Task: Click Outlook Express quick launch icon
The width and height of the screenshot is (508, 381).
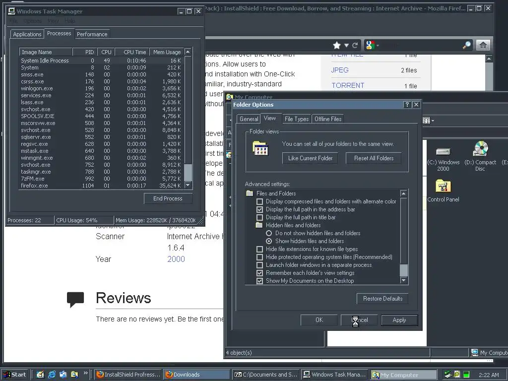Action: tap(63, 375)
